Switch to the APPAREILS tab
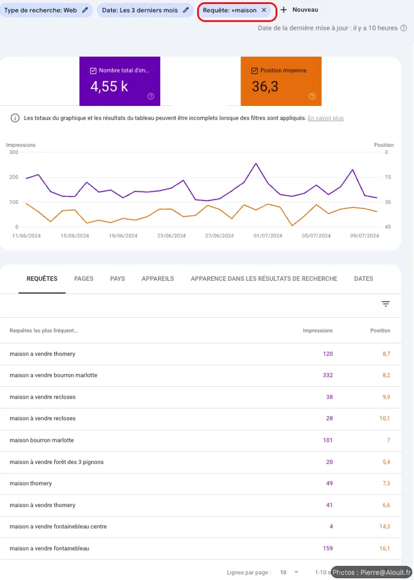This screenshot has width=414, height=580. click(157, 279)
